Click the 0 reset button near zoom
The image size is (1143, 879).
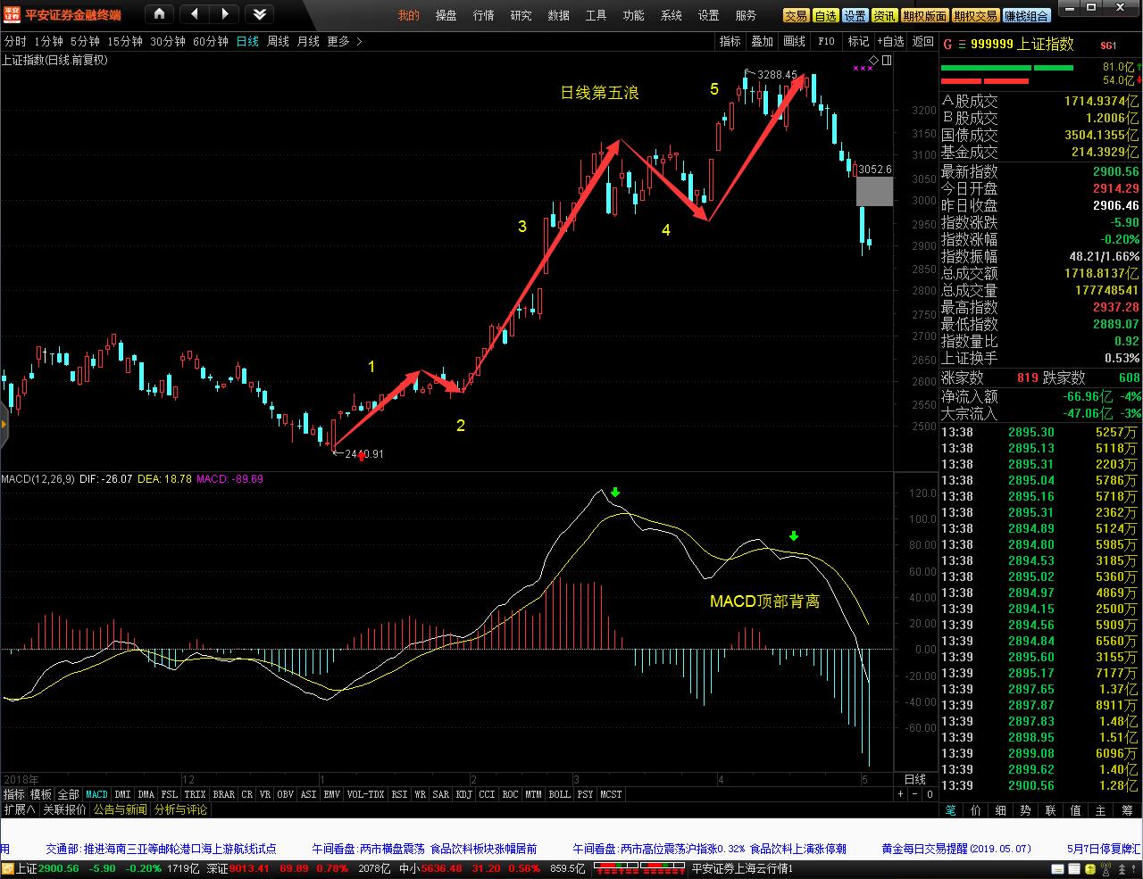930,794
